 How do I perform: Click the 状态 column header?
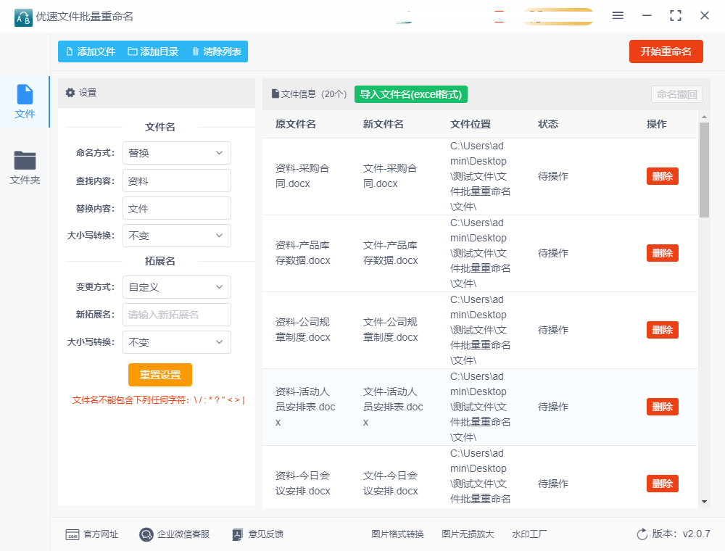click(548, 124)
